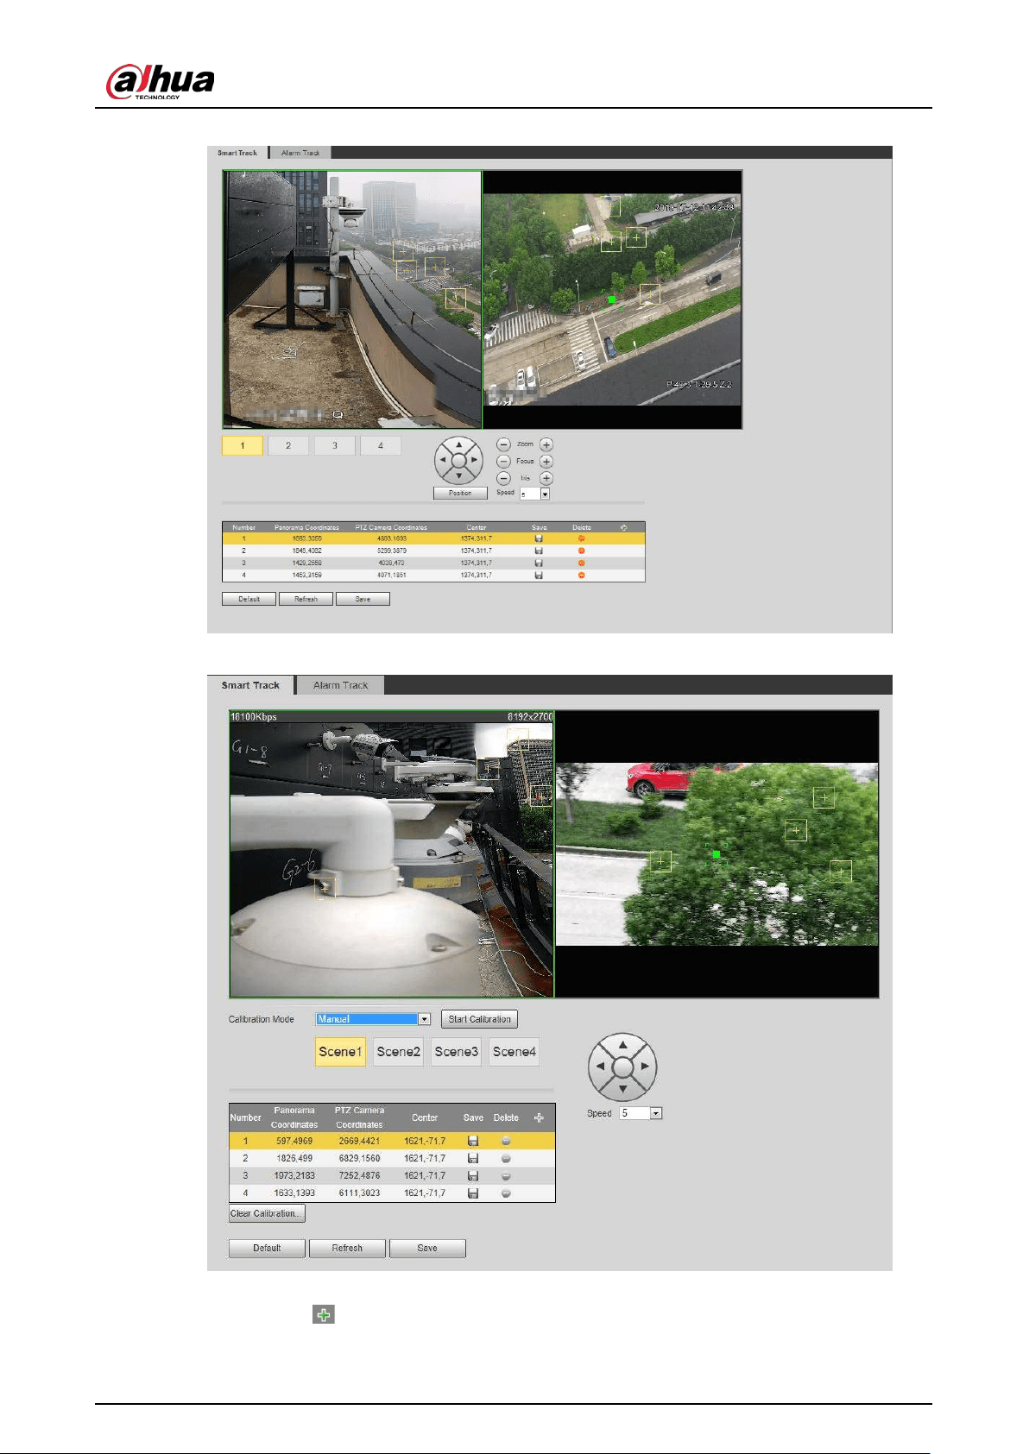Select Scene4
Viewport: 1029px width, 1454px height.
click(514, 1052)
